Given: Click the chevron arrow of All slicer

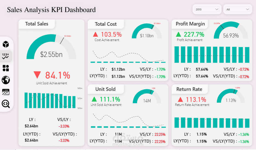Looking at the screenshot, I should click(x=248, y=9).
